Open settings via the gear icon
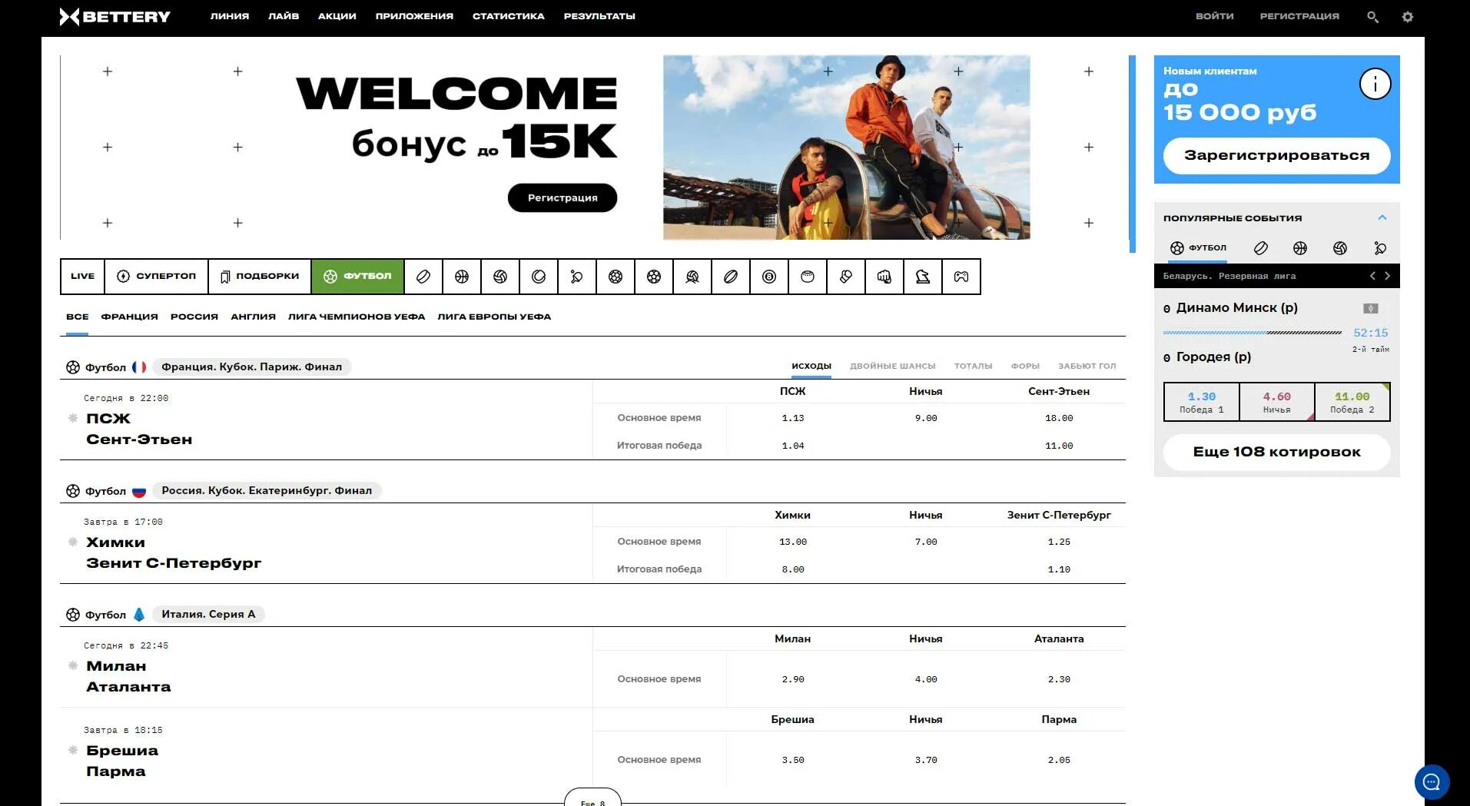The height and width of the screenshot is (806, 1470). point(1408,16)
